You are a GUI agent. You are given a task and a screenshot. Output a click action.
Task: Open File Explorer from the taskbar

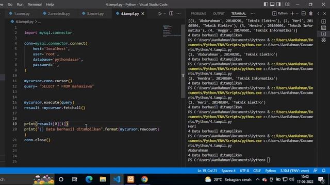pos(103,179)
